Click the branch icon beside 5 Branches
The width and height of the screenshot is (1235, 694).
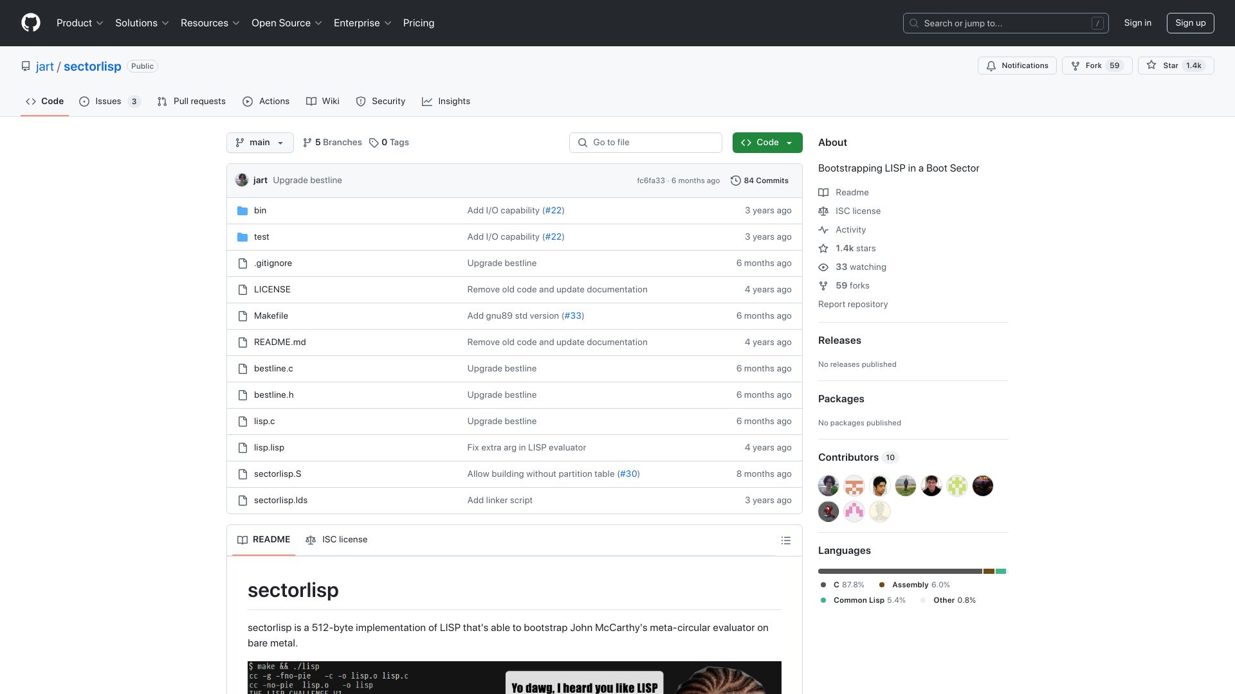click(307, 143)
